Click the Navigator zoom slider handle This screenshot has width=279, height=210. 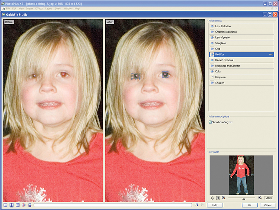[244, 199]
